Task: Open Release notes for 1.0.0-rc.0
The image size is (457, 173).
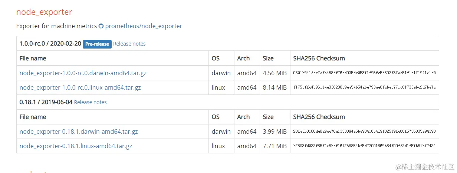Action: pyautogui.click(x=129, y=44)
